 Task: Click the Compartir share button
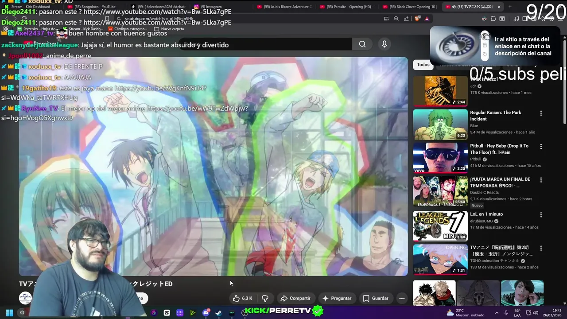295,298
